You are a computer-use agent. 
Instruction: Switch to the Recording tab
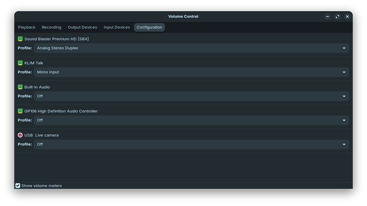pos(52,27)
